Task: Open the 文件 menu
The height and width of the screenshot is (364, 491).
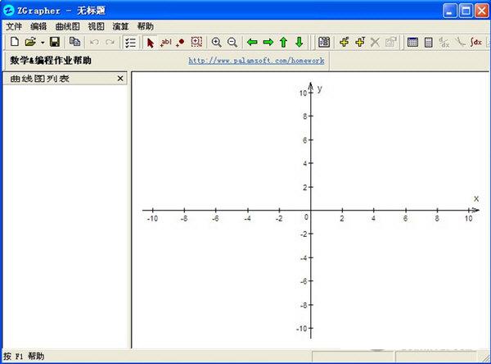Action: tap(14, 26)
